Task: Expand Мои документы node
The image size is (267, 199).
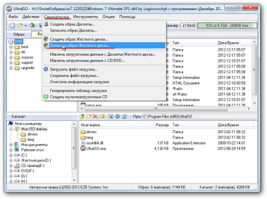Action: (x=11, y=144)
